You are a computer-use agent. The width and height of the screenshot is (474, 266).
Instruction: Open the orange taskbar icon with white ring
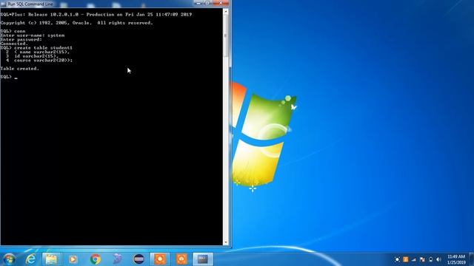pyautogui.click(x=160, y=259)
